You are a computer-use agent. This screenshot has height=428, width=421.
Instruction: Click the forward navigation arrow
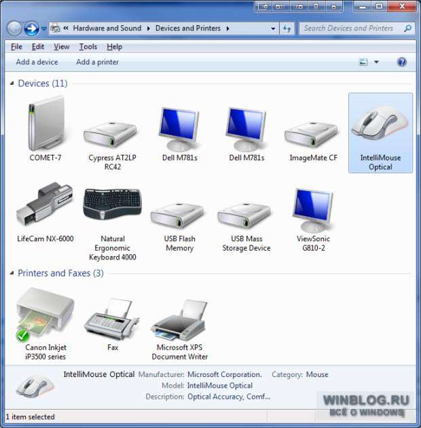click(31, 29)
